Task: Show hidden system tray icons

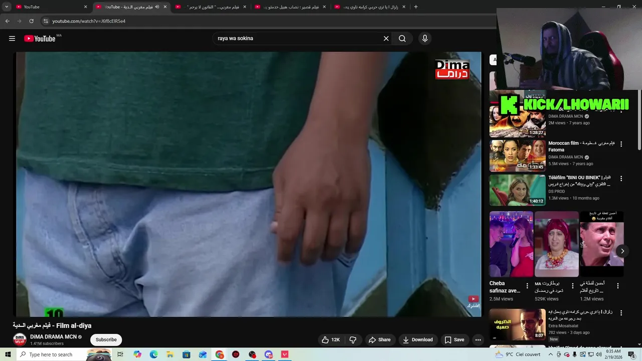Action: [x=551, y=354]
